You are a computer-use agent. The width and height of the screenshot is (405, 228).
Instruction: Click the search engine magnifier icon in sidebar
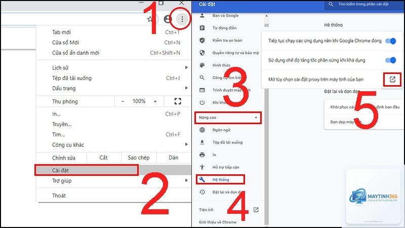click(x=202, y=78)
